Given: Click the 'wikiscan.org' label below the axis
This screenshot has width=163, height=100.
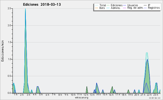Looking at the screenshot, I should click(81, 98).
